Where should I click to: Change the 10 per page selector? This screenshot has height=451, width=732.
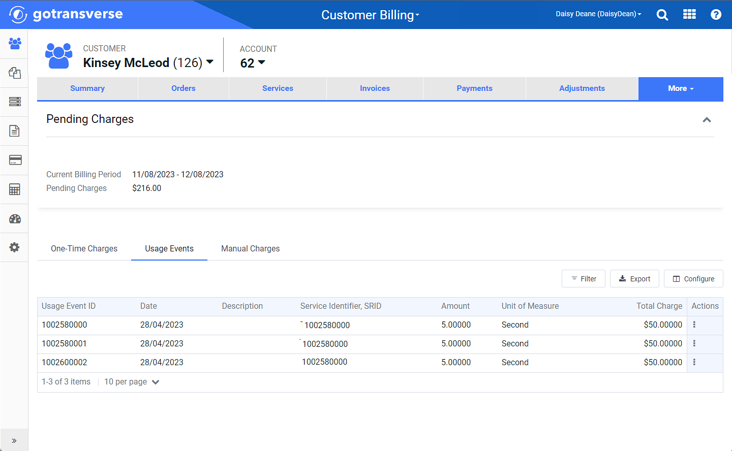(132, 382)
